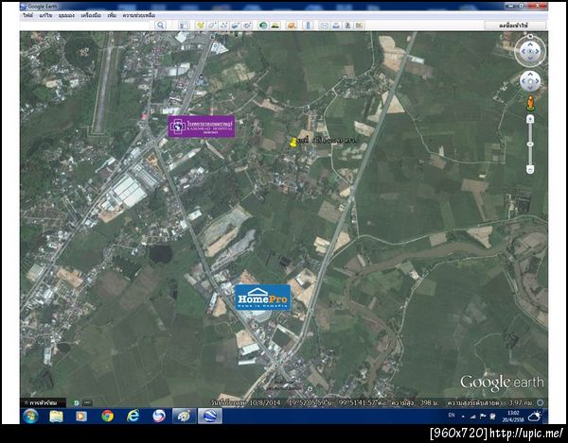Click the move-down arrow on move joystick
Image resolution: width=568 pixels, height=443 pixels.
pos(530,88)
